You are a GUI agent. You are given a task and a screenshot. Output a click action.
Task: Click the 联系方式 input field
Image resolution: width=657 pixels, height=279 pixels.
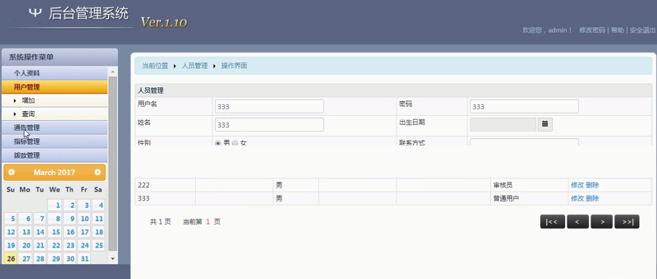click(524, 142)
